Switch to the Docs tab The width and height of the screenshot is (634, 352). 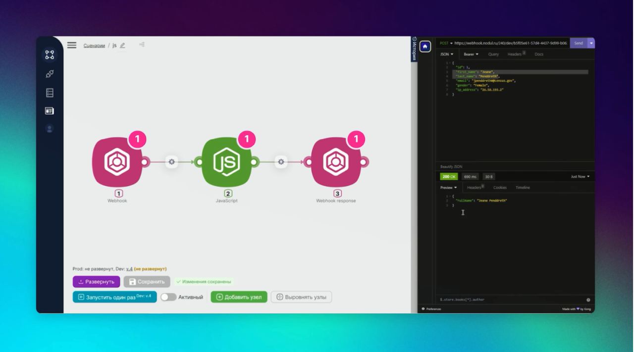point(539,54)
